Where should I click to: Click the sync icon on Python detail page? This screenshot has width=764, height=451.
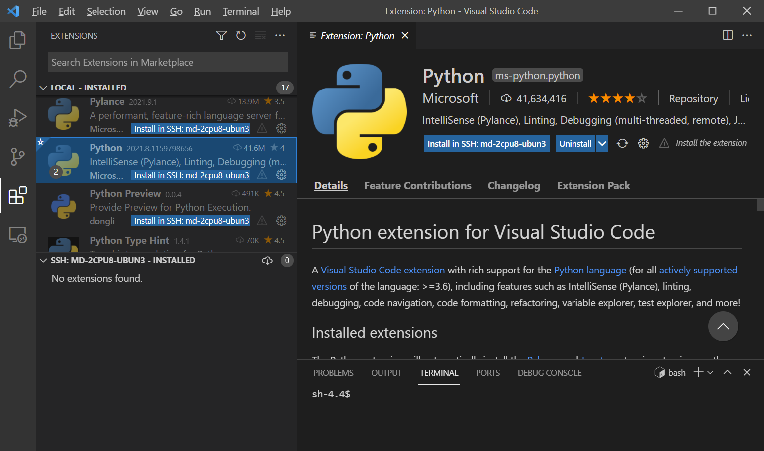tap(622, 143)
